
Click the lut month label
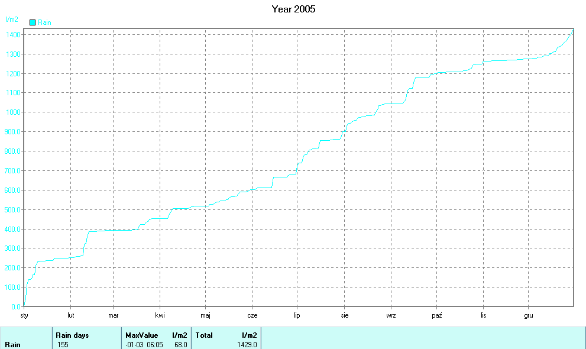(70, 315)
